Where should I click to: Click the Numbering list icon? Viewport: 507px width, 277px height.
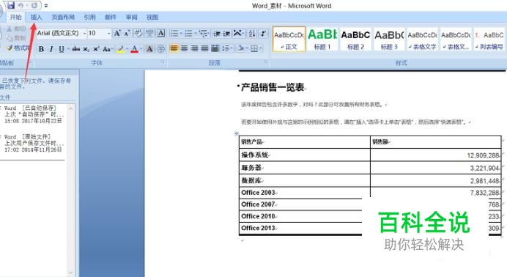[188, 33]
